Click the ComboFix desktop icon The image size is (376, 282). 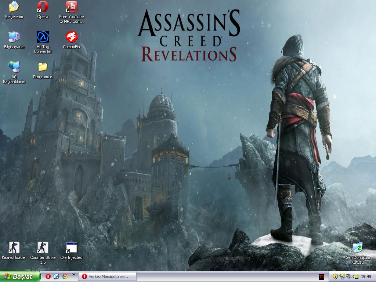click(x=71, y=37)
